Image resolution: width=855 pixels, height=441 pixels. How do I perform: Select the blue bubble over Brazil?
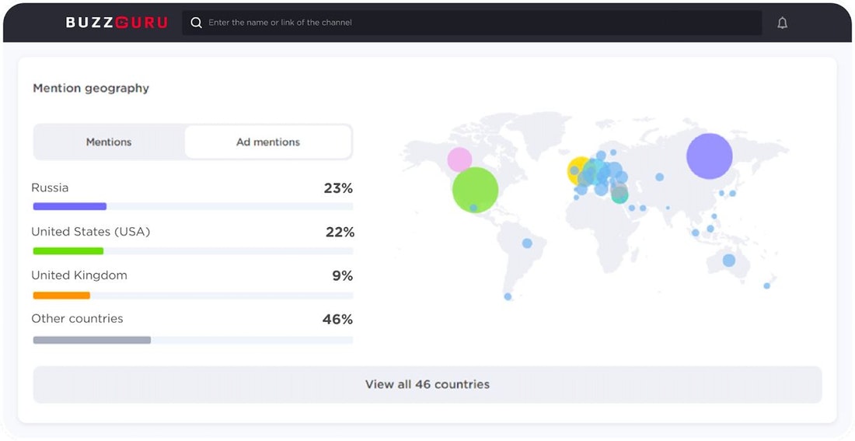[527, 243]
